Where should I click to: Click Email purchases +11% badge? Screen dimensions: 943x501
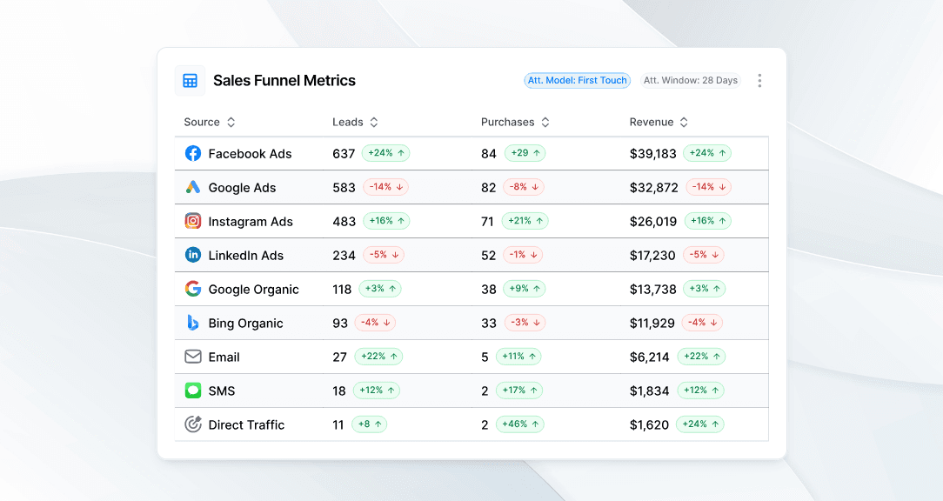518,357
